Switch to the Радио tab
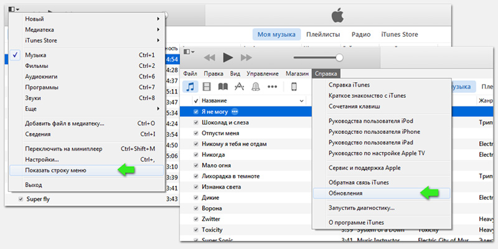 click(x=361, y=35)
